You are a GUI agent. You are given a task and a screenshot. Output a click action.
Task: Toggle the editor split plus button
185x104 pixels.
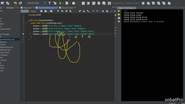click(115, 11)
